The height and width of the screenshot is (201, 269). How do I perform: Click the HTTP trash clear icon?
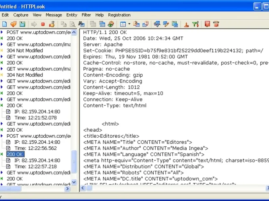(216, 24)
